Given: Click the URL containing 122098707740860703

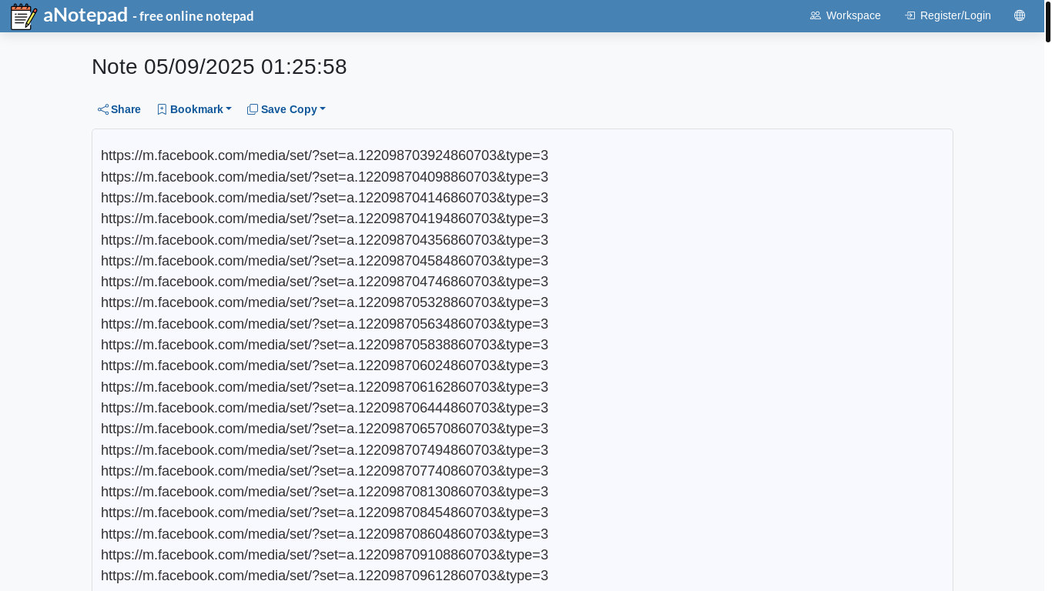Looking at the screenshot, I should click(324, 471).
